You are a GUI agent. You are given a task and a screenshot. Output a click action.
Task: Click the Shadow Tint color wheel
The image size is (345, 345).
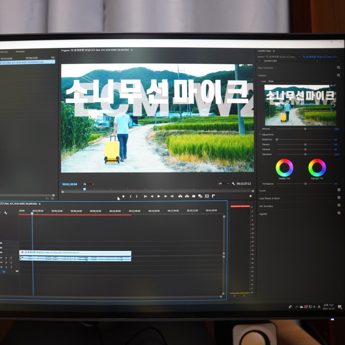coord(284,168)
